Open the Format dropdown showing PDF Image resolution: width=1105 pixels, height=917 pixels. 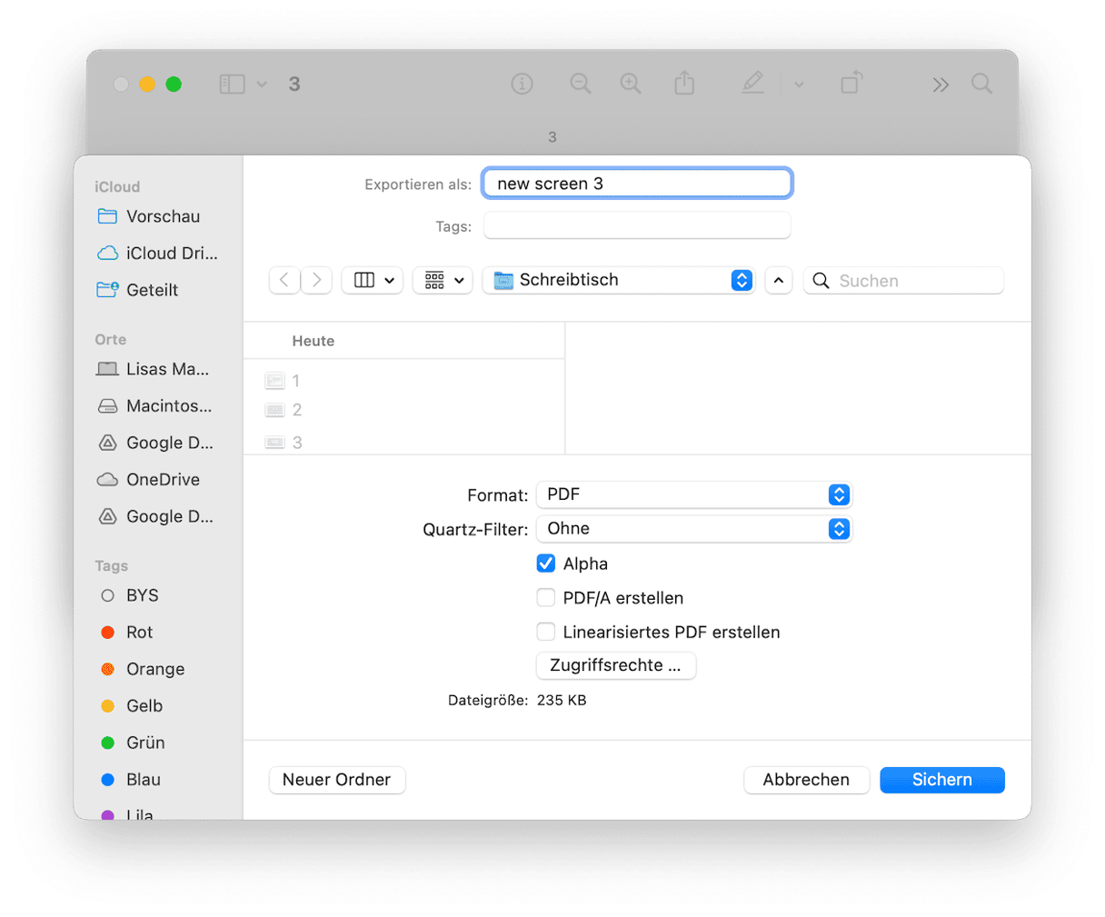pos(694,494)
